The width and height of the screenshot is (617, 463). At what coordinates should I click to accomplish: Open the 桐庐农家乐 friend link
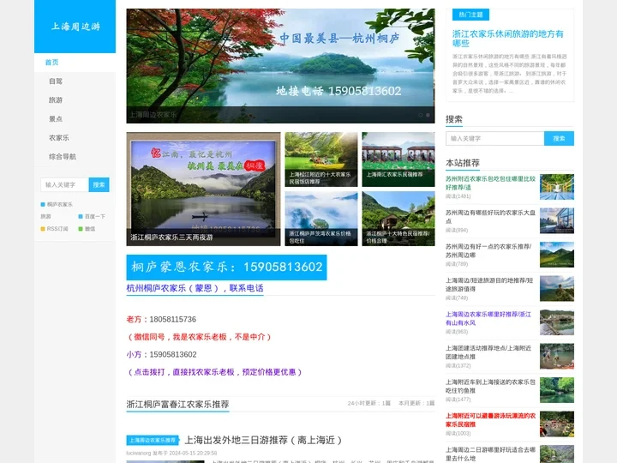click(x=60, y=204)
